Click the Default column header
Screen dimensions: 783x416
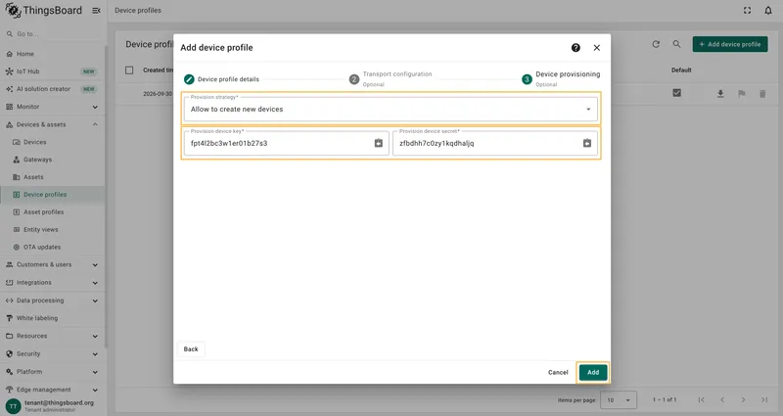pyautogui.click(x=681, y=70)
